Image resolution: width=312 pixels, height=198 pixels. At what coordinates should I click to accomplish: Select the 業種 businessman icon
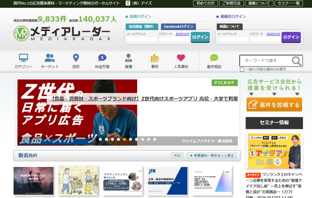pos(129,58)
